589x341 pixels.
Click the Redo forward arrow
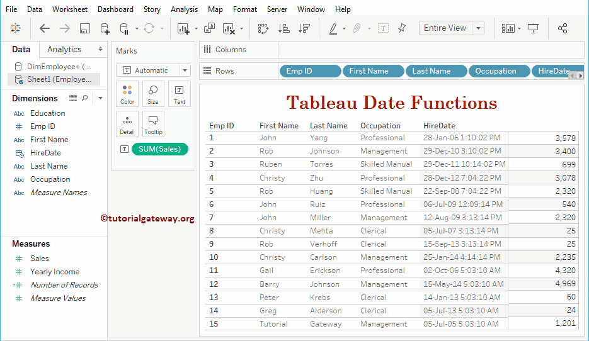(x=65, y=28)
